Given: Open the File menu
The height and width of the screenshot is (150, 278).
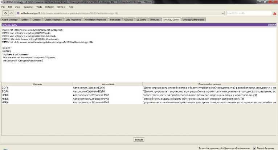Looking at the screenshot, I should point(3,7).
